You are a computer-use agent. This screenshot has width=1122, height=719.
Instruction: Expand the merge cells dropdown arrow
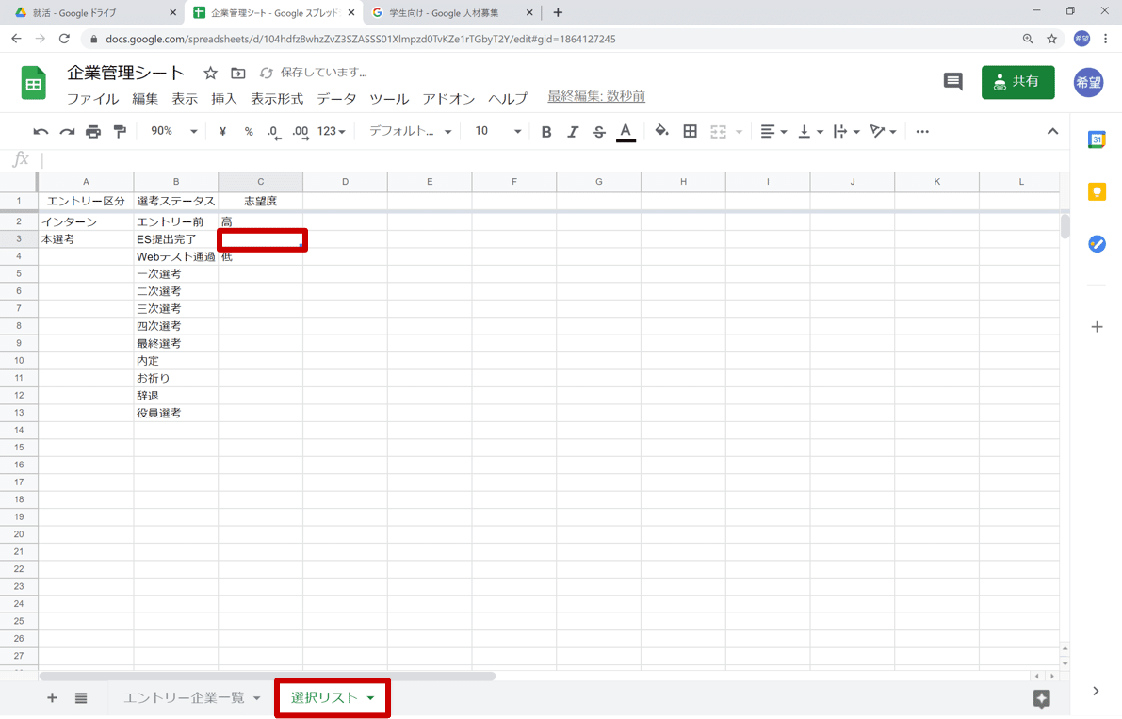pyautogui.click(x=739, y=132)
